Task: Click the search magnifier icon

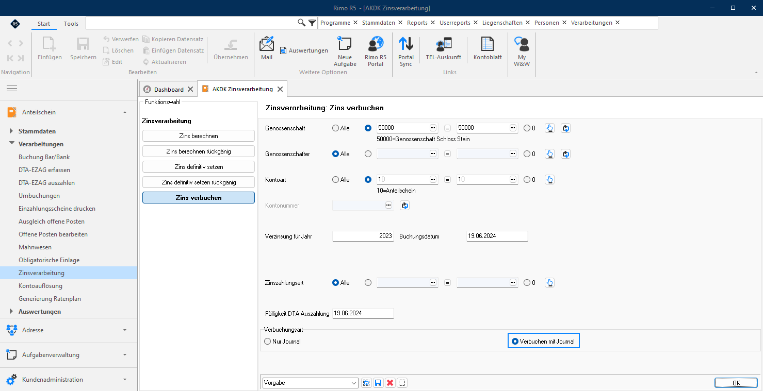Action: point(302,23)
